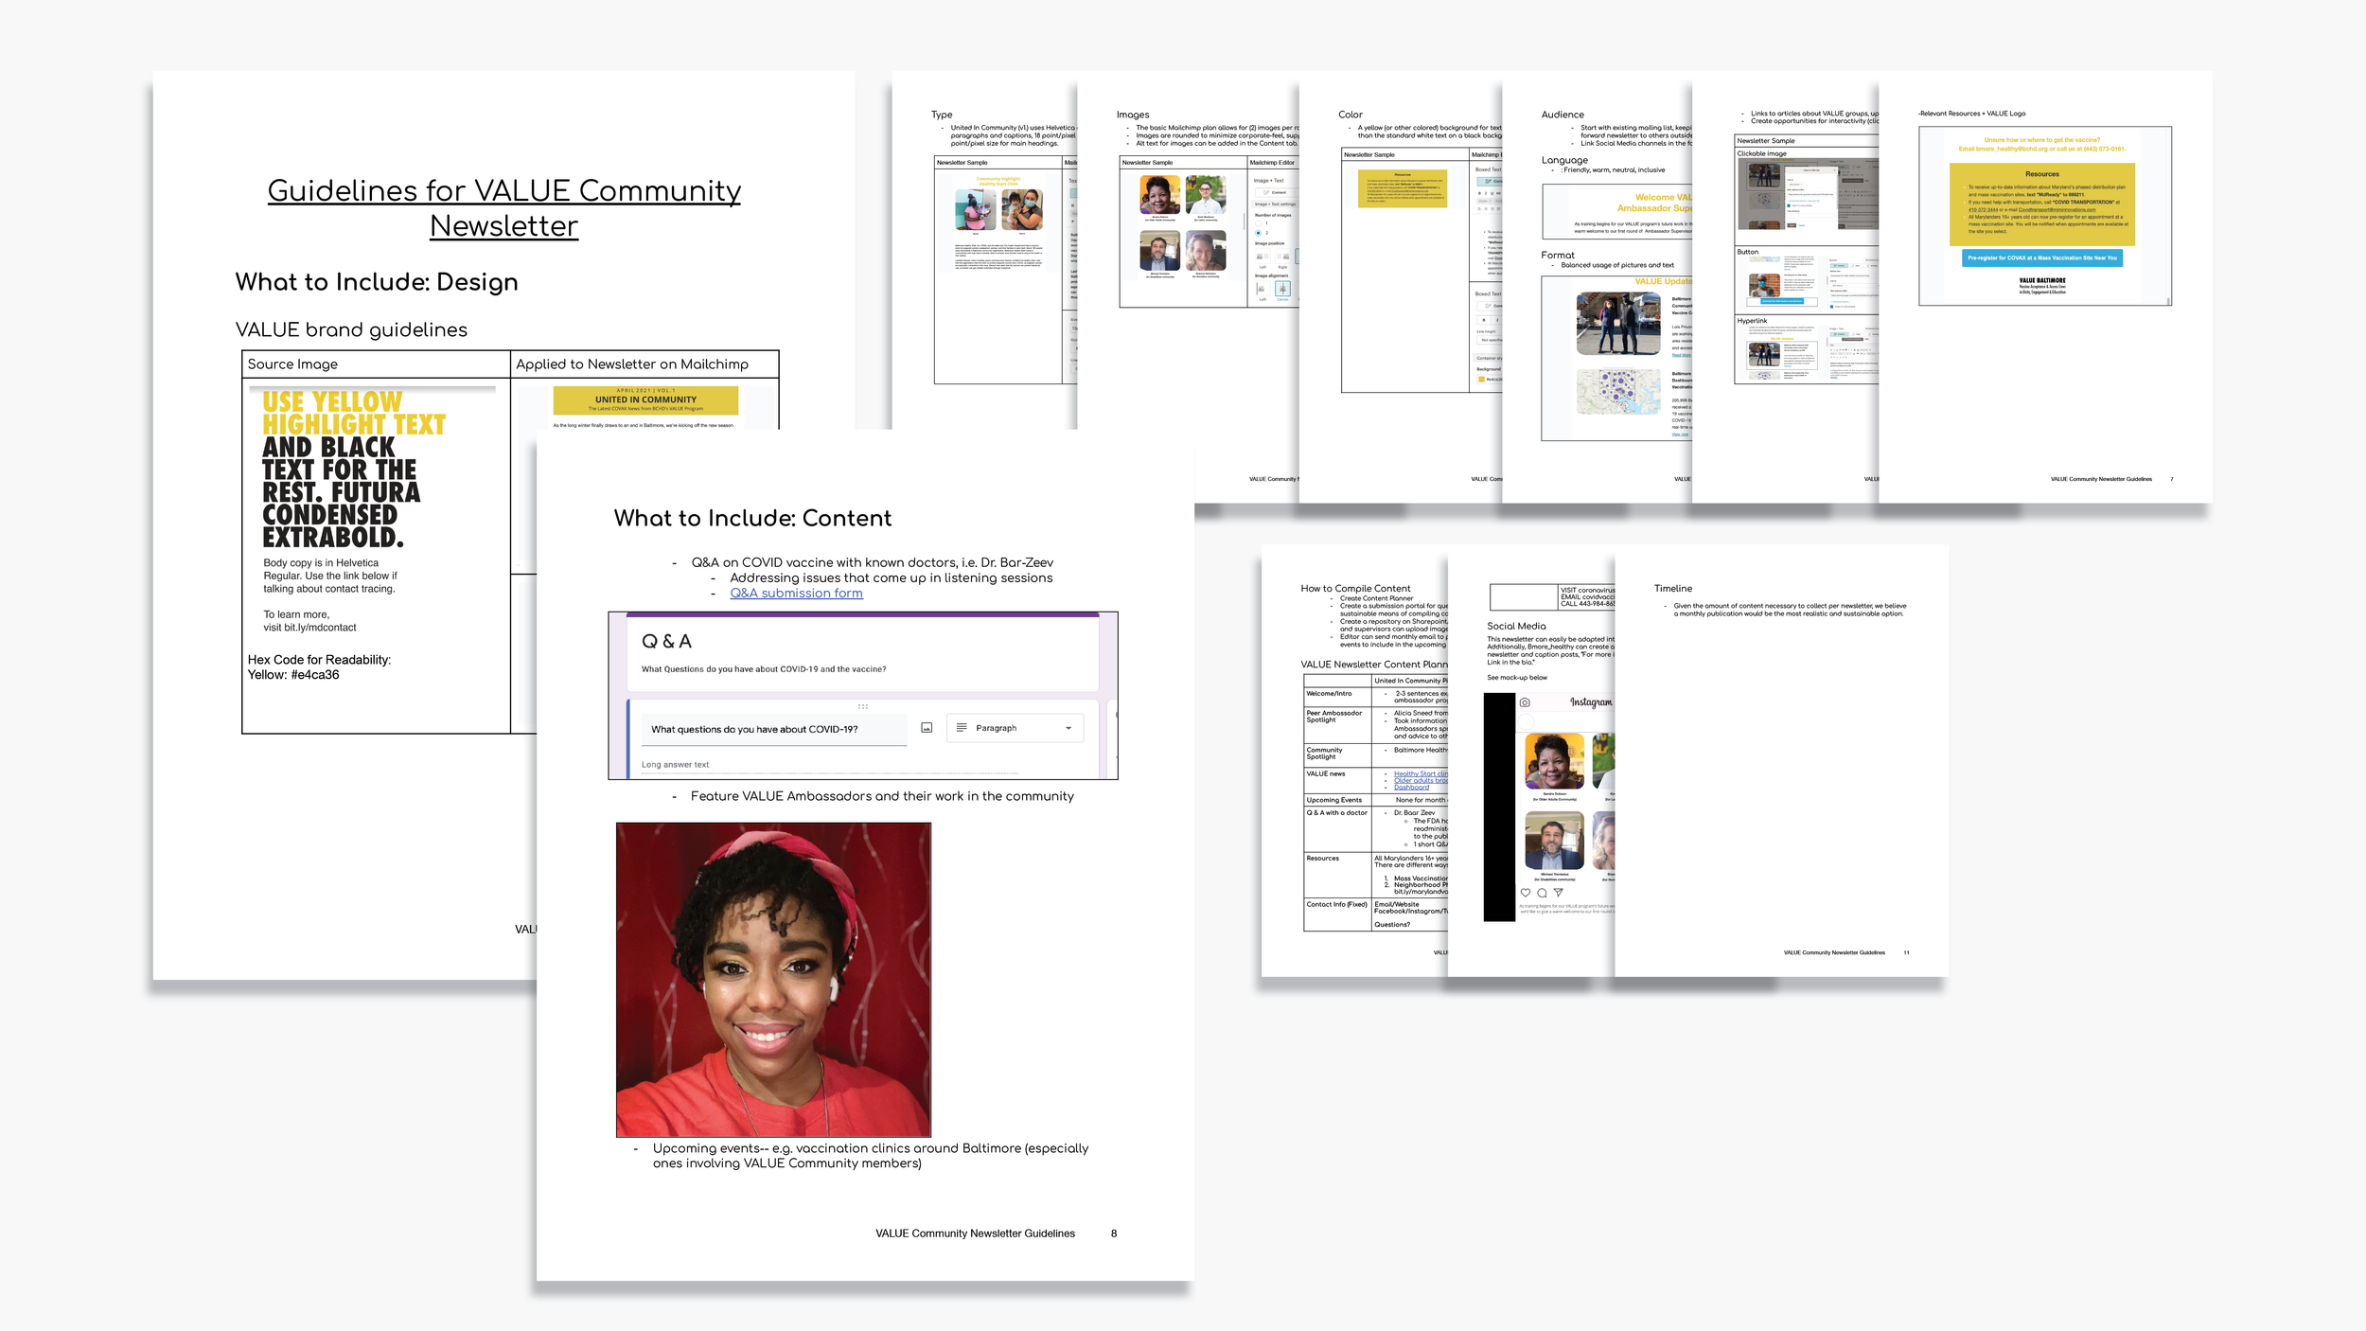The height and width of the screenshot is (1331, 2366).
Task: Click the add-image icon in the Q&A form
Action: pos(927,728)
